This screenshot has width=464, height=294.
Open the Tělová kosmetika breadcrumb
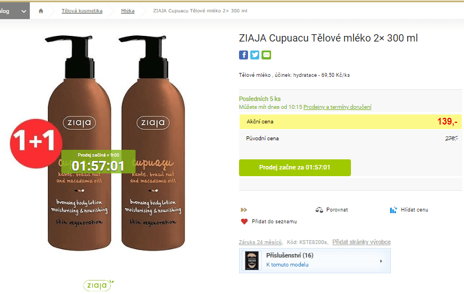[x=82, y=11]
